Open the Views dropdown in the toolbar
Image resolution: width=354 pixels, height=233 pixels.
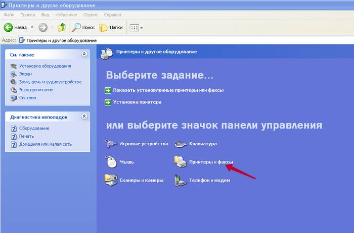[x=136, y=27]
